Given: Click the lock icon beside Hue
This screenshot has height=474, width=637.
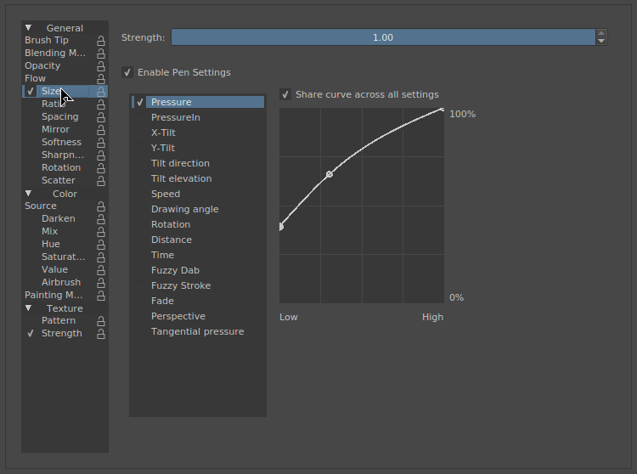Looking at the screenshot, I should click(x=101, y=245).
